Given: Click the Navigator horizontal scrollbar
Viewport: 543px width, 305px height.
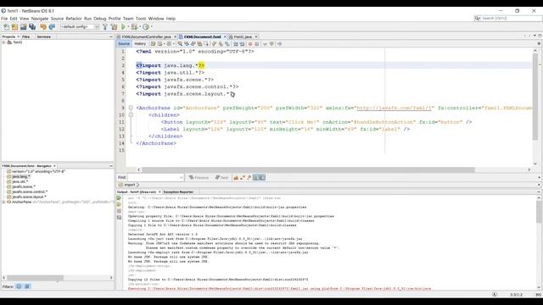Looking at the screenshot, I should pyautogui.click(x=36, y=278).
